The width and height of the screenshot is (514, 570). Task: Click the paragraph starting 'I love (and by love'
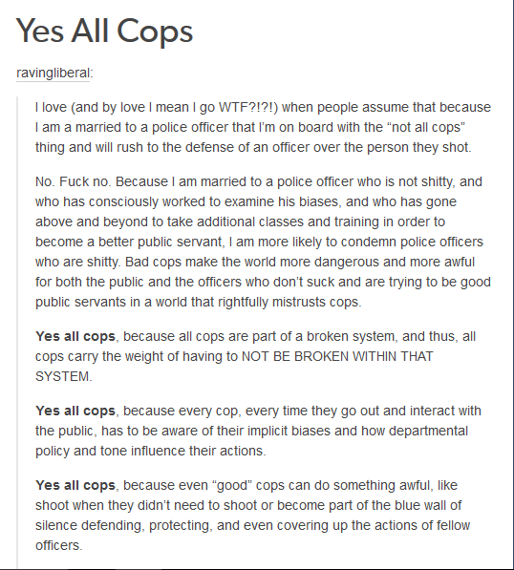263,127
